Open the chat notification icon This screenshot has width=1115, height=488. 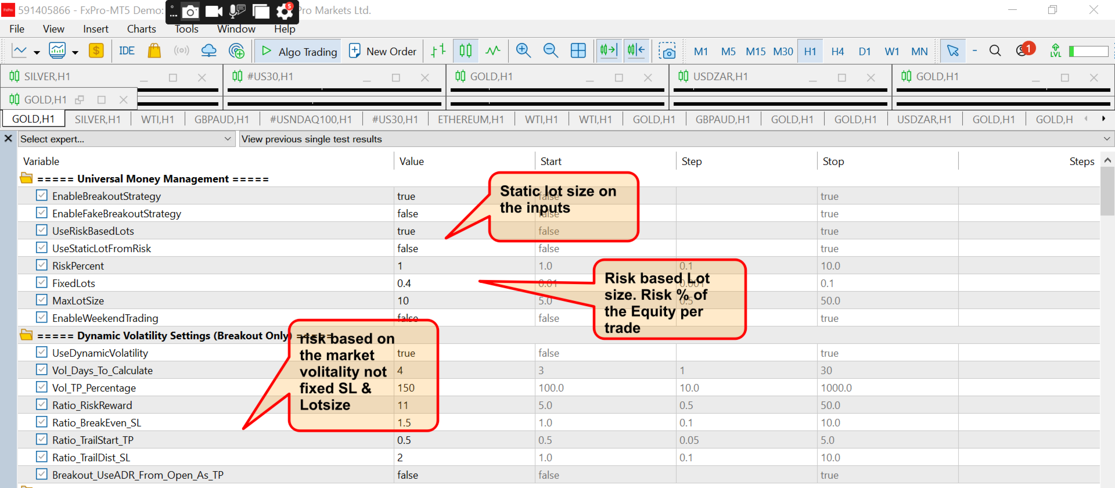pyautogui.click(x=1024, y=50)
